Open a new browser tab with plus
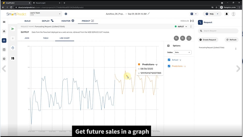The image size is (243, 137). (x=64, y=3)
